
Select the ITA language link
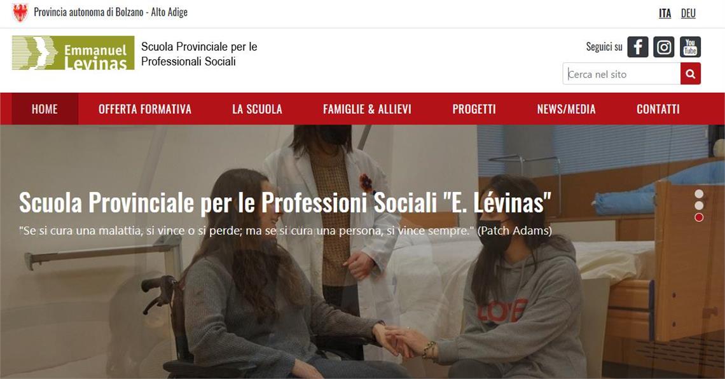click(665, 13)
